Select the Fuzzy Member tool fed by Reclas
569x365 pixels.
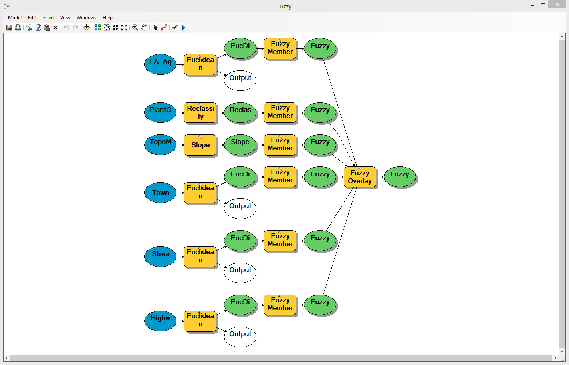[x=280, y=112]
